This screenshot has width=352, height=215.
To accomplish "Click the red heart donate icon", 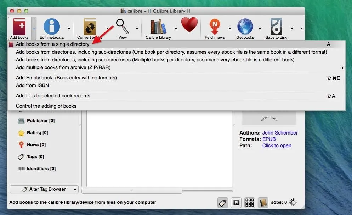I will click(x=189, y=25).
